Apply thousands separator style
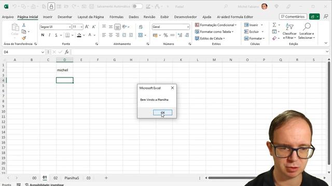 click(x=172, y=35)
